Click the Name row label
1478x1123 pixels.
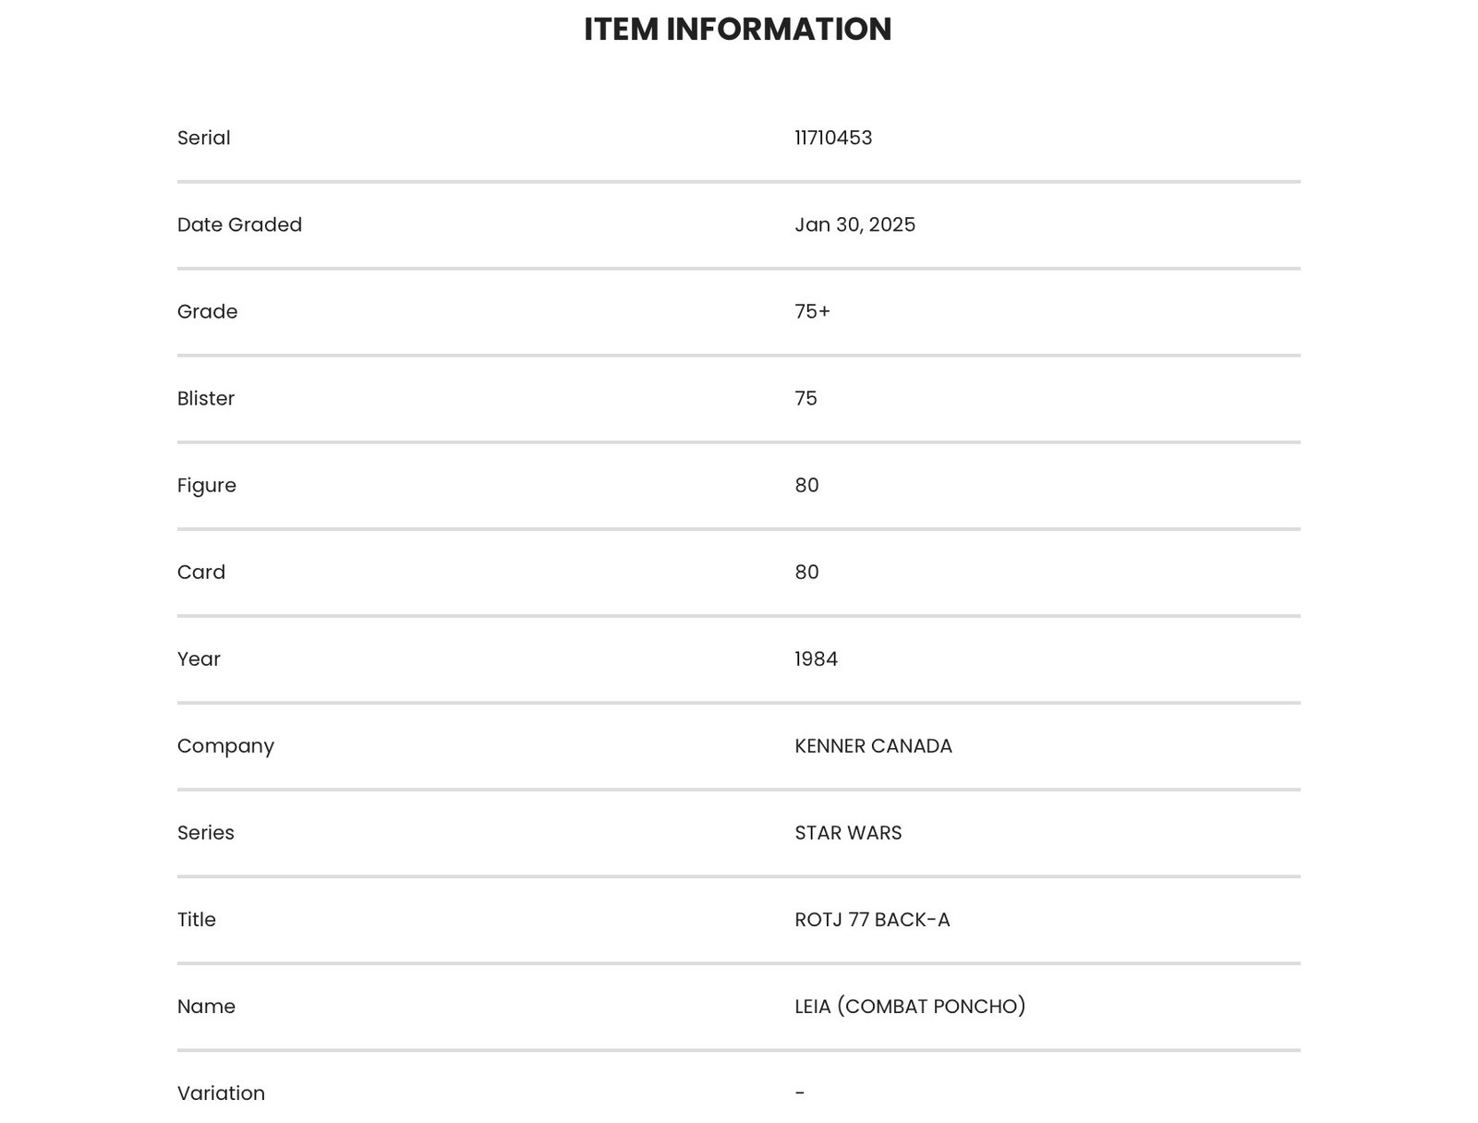coord(206,1006)
